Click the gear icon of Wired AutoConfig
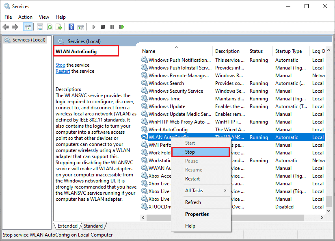Screen dimensions: 335x241 [145, 129]
